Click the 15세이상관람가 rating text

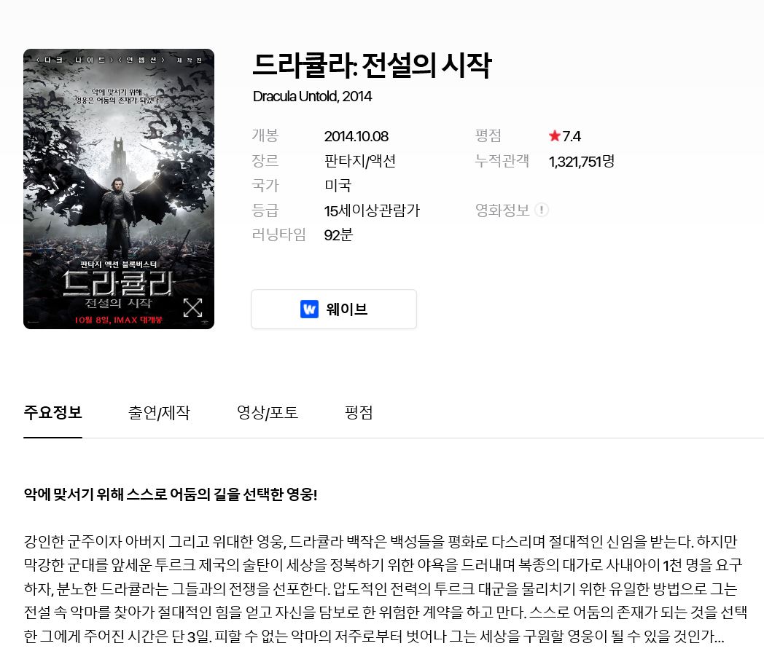(x=372, y=210)
